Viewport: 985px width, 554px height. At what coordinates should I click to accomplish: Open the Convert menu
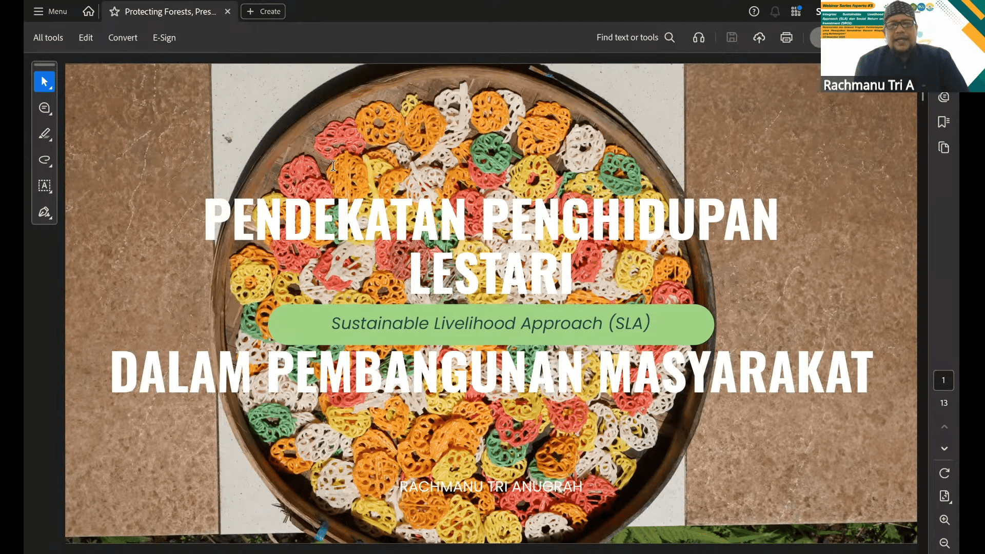[123, 37]
